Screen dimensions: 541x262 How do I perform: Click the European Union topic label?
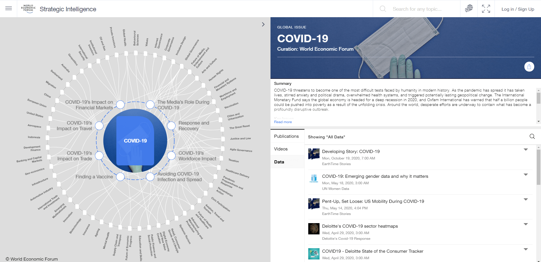[37, 103]
